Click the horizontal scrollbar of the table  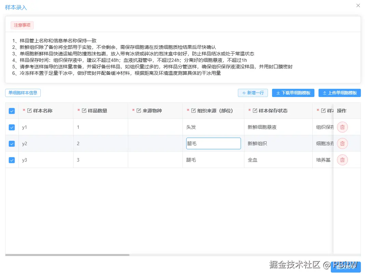[67, 255]
